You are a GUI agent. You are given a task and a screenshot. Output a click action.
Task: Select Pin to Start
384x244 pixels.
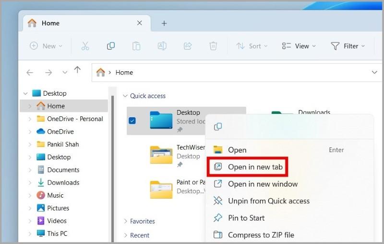coord(289,218)
